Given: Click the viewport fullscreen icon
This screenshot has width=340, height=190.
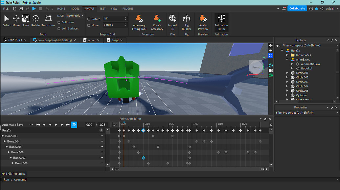Looking at the screenshot, I should coord(271,56).
